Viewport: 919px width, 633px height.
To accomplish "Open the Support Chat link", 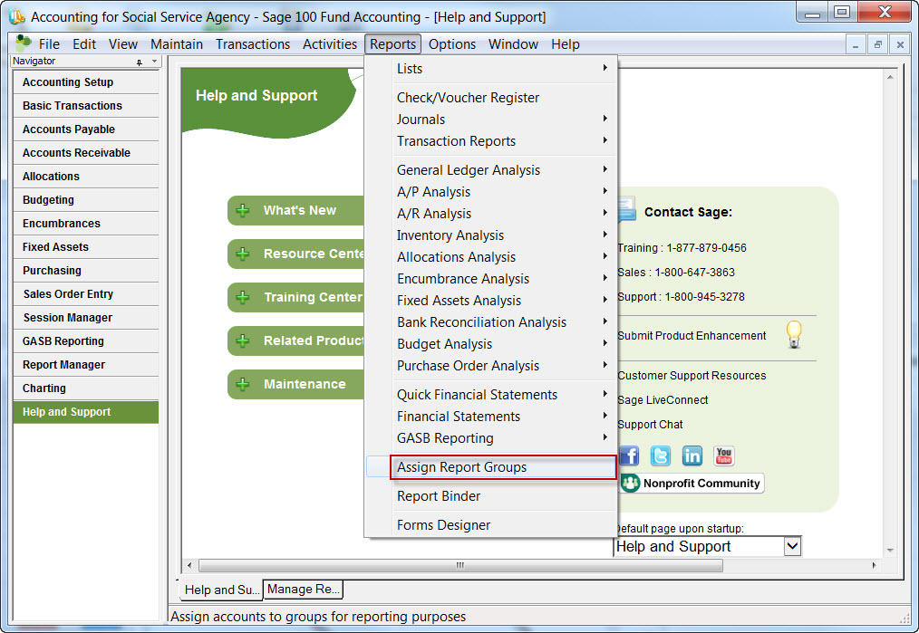I will point(650,424).
